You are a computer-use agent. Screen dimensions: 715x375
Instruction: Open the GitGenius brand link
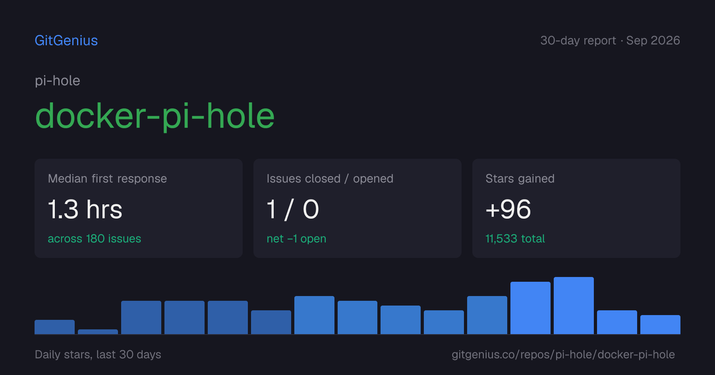[66, 40]
